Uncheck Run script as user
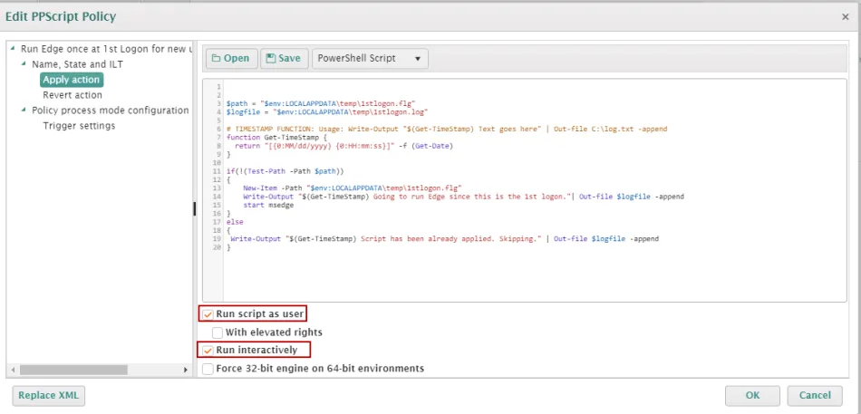This screenshot has width=861, height=414. coord(208,314)
